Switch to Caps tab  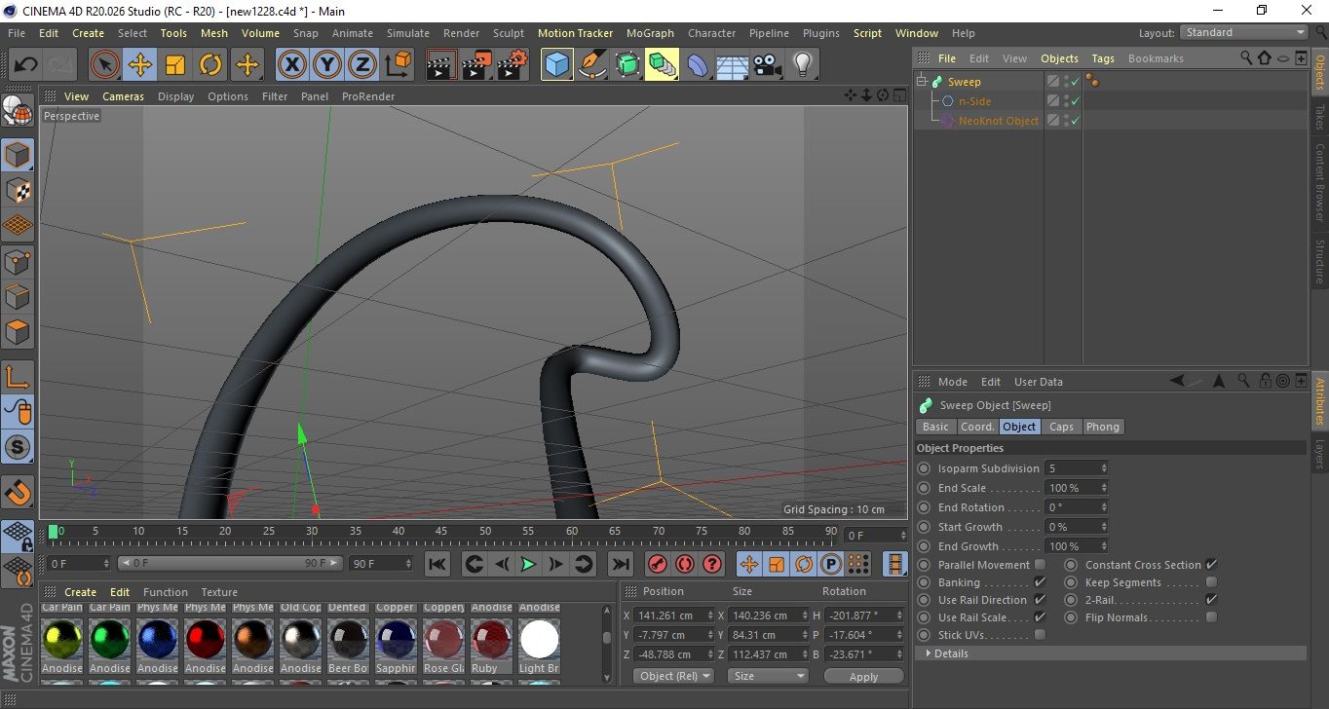1061,427
